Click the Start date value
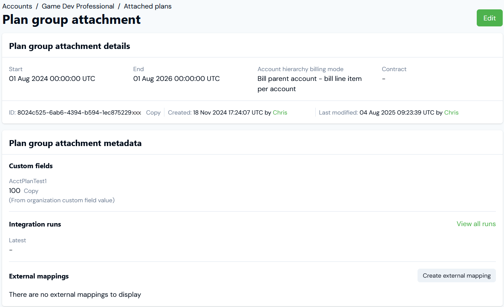Viewport: 504px width, 307px height. (52, 79)
